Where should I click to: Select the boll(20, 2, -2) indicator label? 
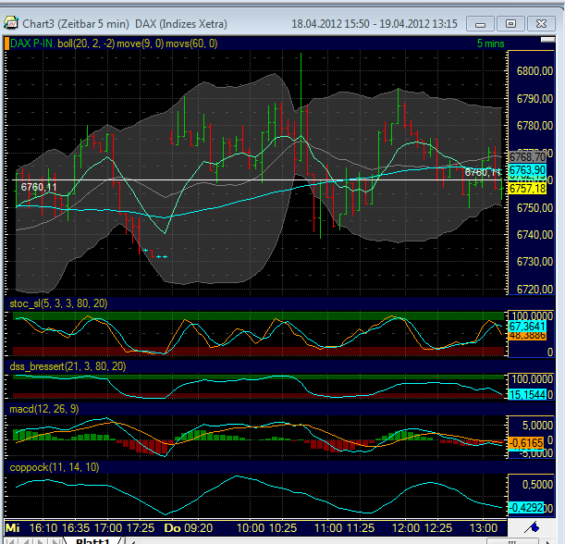(x=86, y=43)
